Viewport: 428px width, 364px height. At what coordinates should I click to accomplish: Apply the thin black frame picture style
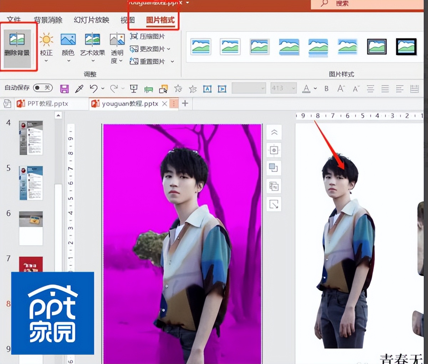[377, 47]
